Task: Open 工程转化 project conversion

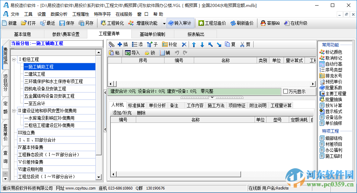Action: point(112,23)
